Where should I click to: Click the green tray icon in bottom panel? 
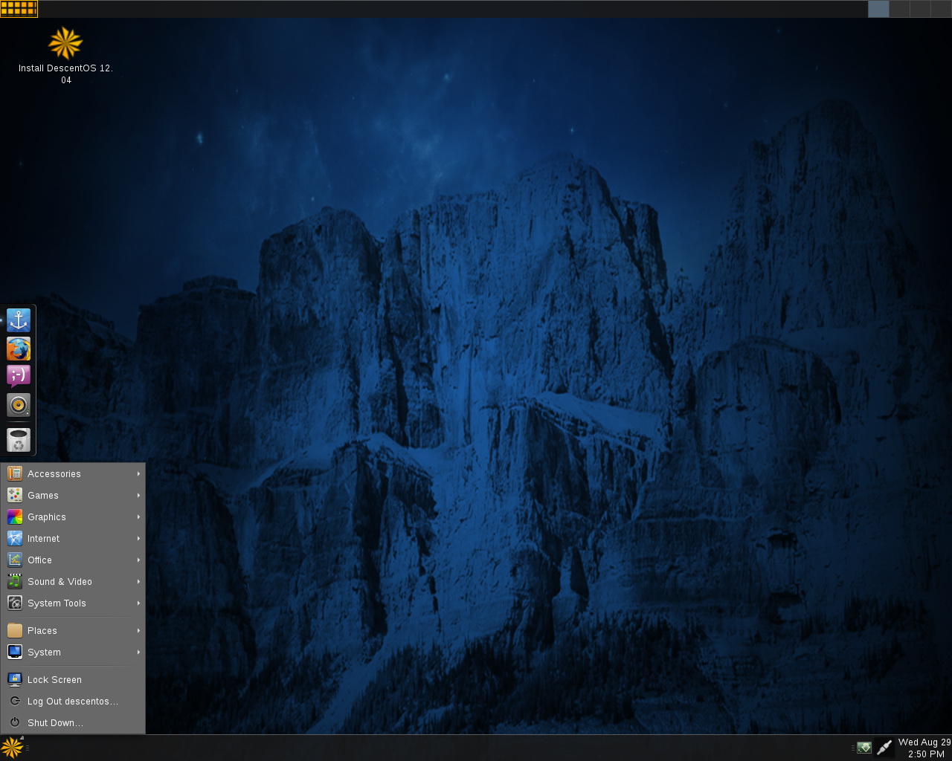pyautogui.click(x=863, y=748)
